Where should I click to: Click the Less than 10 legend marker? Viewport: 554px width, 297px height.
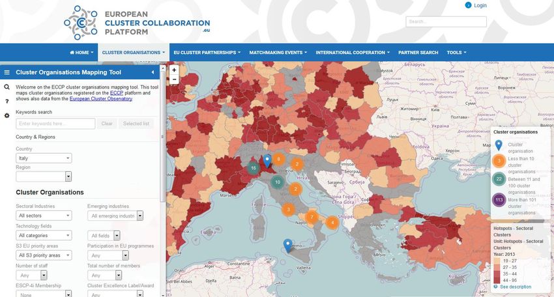[499, 161]
